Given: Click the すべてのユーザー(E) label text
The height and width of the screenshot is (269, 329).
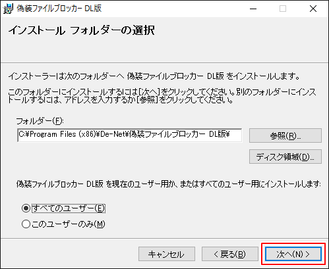Looking at the screenshot, I should point(69,208).
